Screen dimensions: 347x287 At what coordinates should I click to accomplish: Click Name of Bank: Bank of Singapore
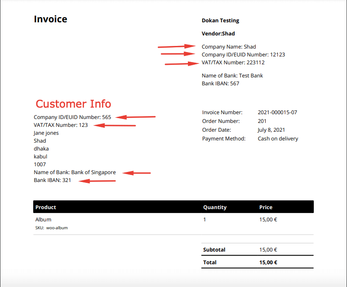pos(75,172)
